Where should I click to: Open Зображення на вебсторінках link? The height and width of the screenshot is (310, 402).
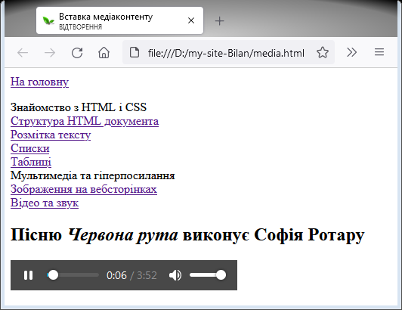[x=84, y=189]
